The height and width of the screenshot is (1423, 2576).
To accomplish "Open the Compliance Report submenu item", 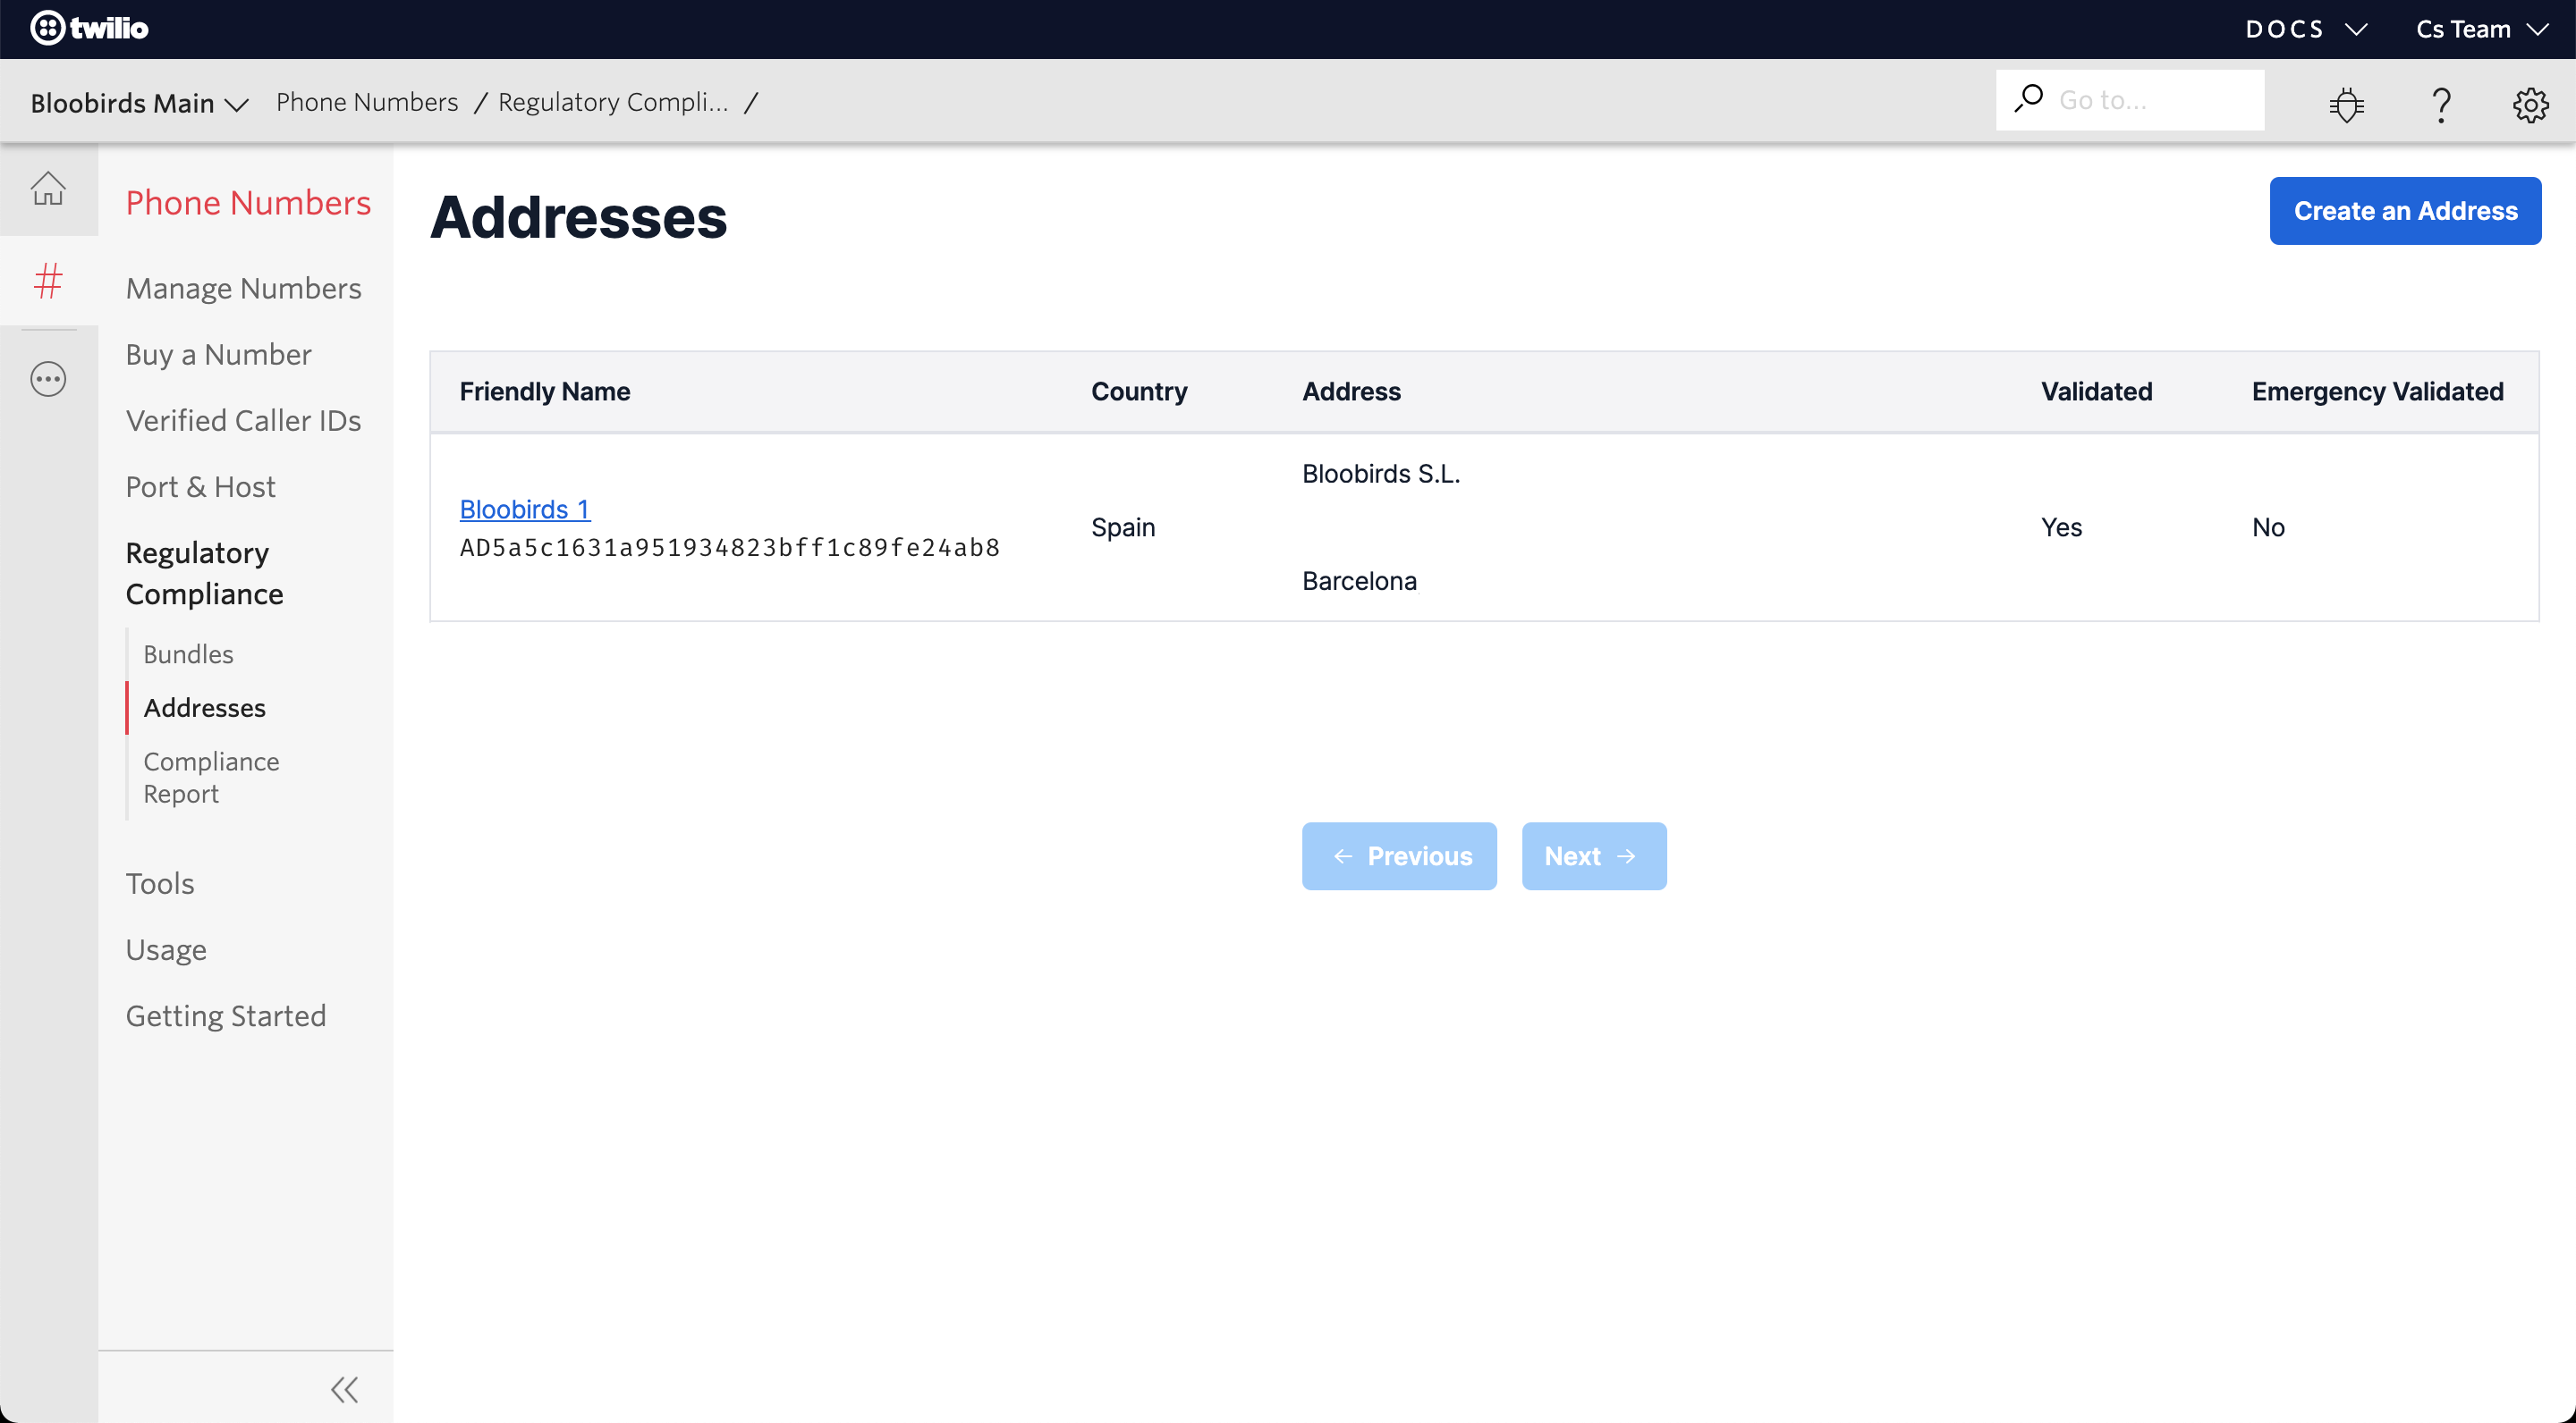I will coord(211,778).
